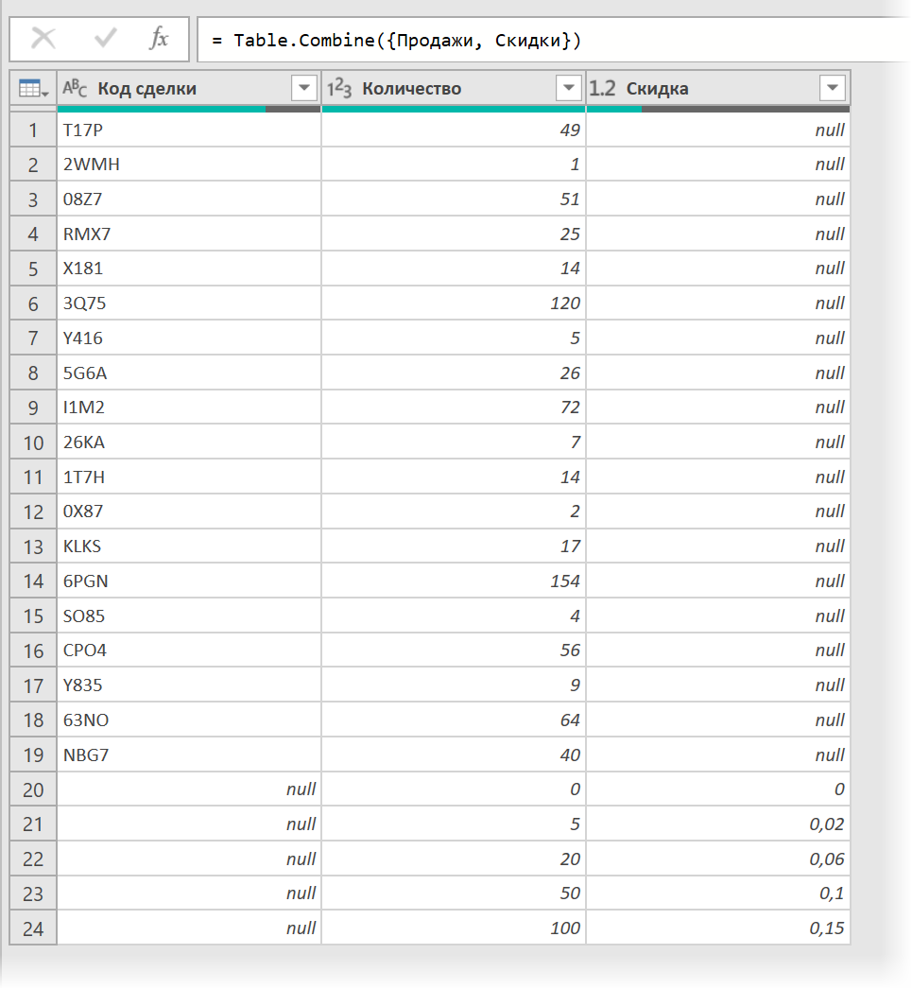Change 1.2 data type of Скидка
Viewport: 912px width, 989px height.
point(603,88)
